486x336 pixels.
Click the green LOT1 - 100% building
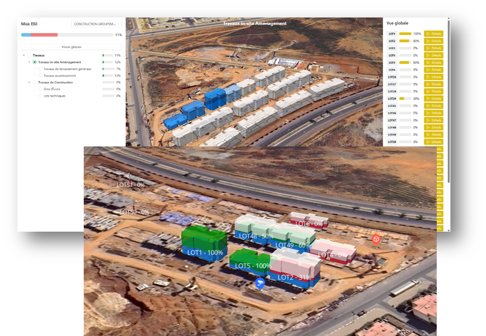pyautogui.click(x=204, y=240)
